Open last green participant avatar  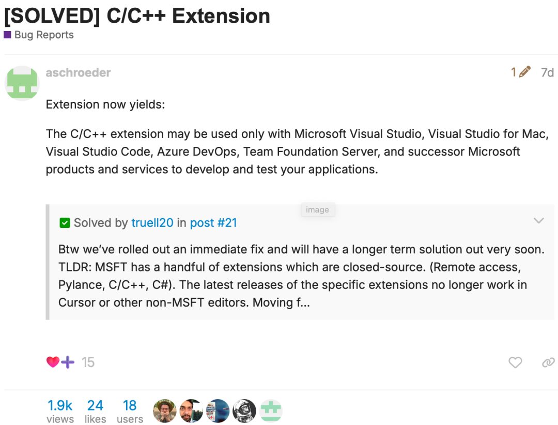271,411
